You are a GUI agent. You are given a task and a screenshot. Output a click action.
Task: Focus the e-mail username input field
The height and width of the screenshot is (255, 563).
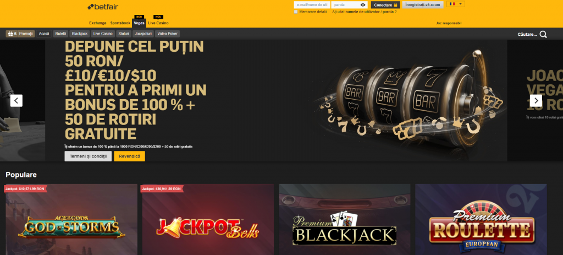312,5
